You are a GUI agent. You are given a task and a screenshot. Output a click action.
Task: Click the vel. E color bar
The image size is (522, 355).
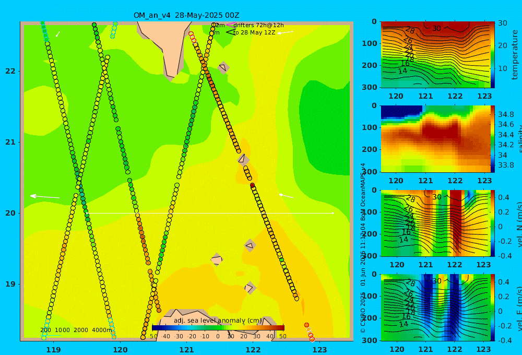(x=493, y=307)
